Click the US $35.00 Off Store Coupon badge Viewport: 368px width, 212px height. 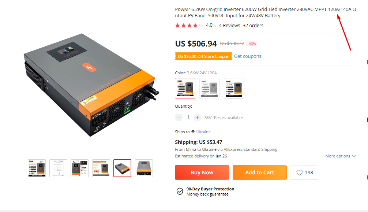pyautogui.click(x=203, y=56)
